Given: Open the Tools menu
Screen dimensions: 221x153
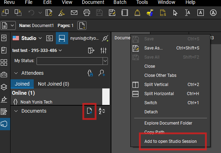Looking at the screenshot, I should point(142,2).
